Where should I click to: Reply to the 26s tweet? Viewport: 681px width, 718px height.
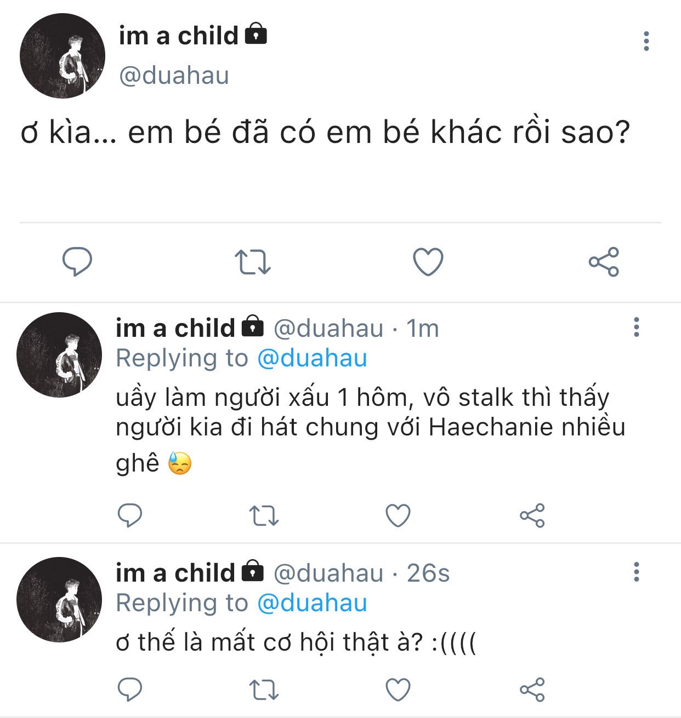click(x=130, y=690)
